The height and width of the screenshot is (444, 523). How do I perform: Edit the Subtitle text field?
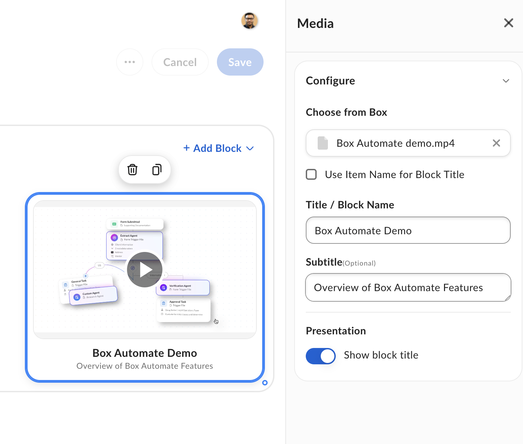[x=408, y=287]
